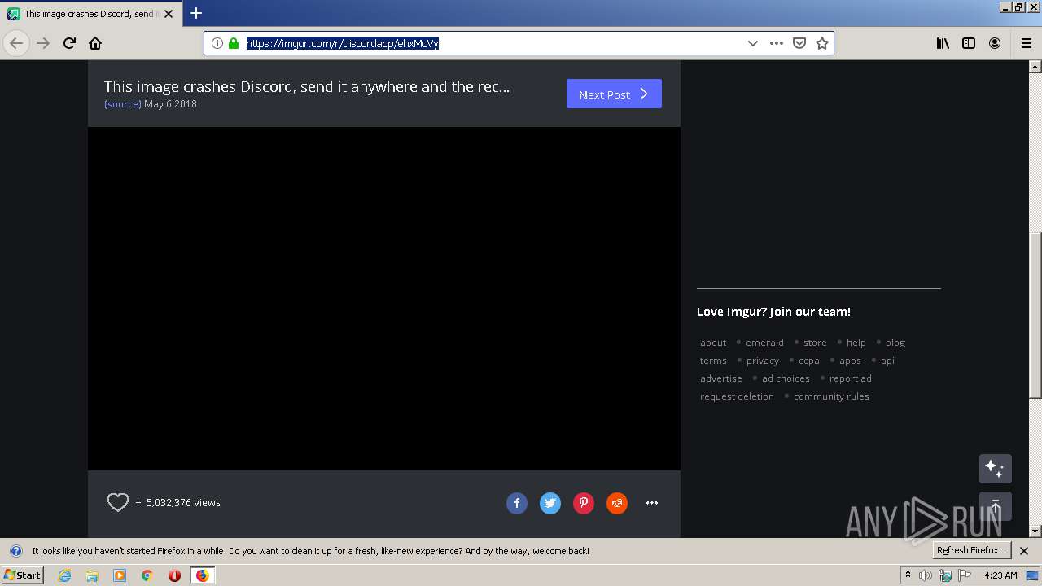Jump to top of page button
Screen dimensions: 1042x586
tap(995, 506)
